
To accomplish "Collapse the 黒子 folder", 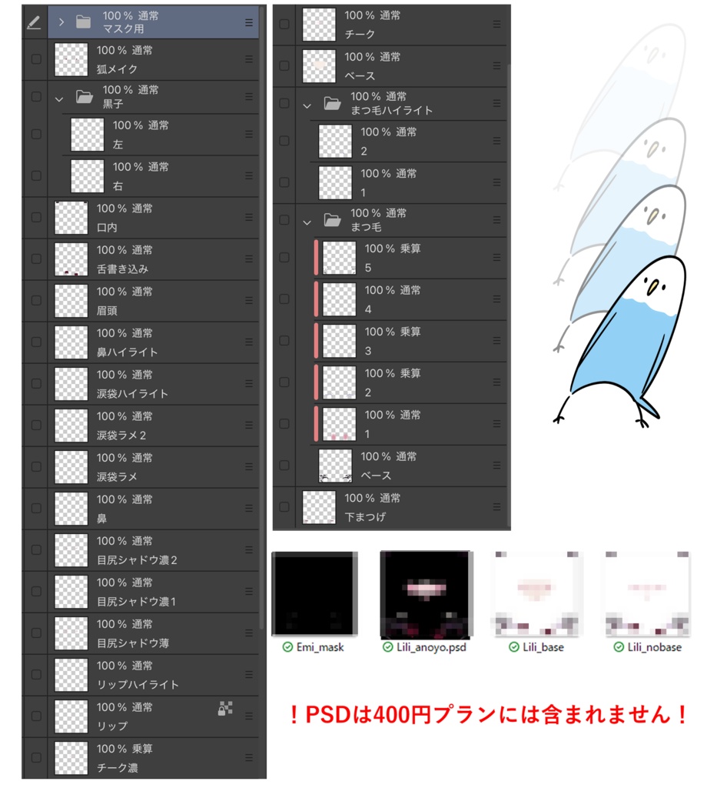I will pyautogui.click(x=59, y=99).
